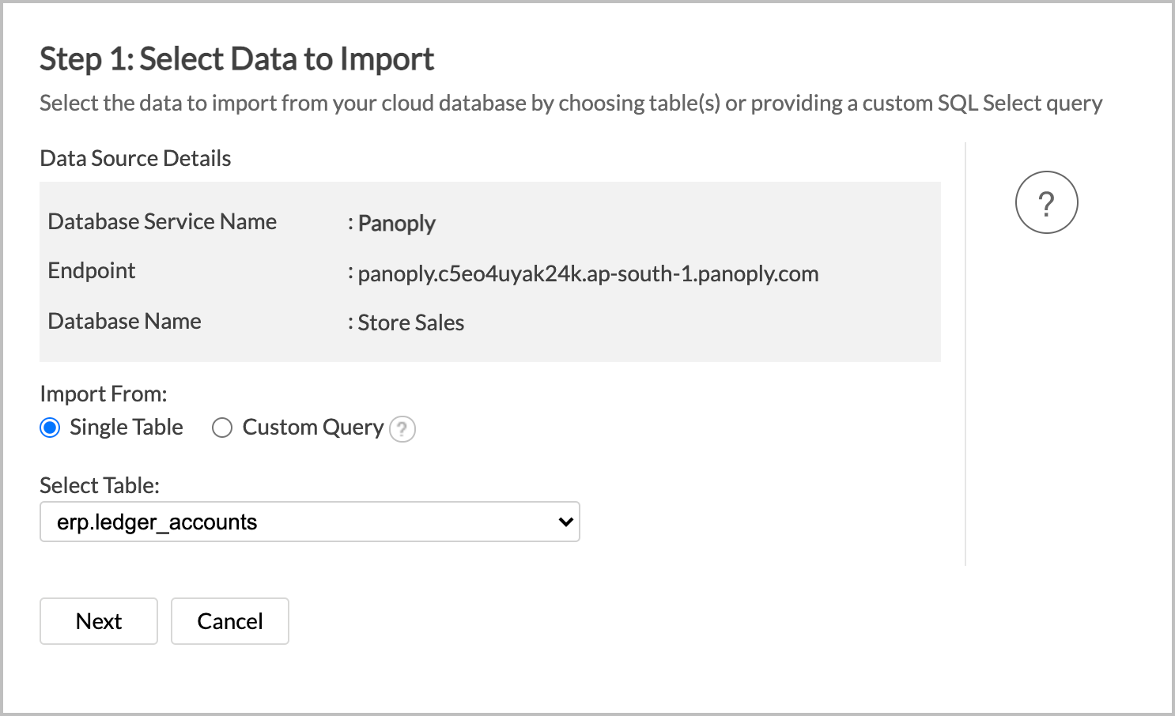Select the Single Table radio button
The image size is (1175, 716).
49,427
